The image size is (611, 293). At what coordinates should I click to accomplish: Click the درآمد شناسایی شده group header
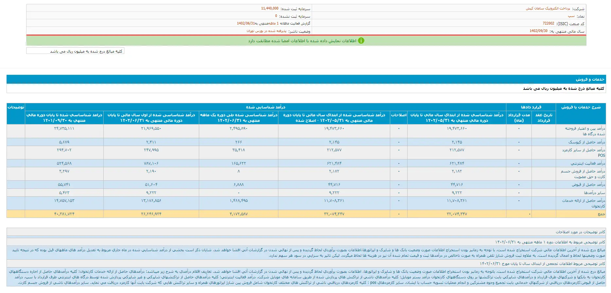[266, 107]
